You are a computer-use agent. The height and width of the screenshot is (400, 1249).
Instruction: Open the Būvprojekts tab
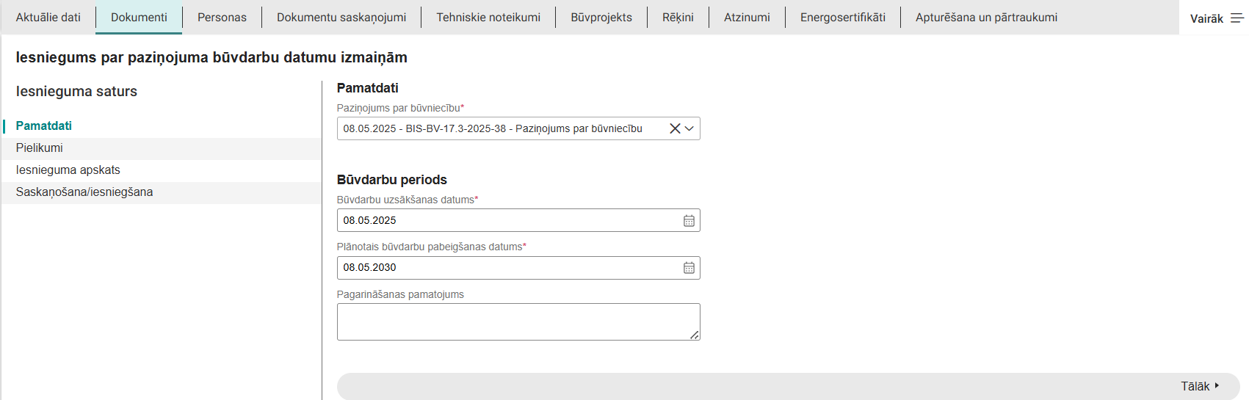click(601, 18)
